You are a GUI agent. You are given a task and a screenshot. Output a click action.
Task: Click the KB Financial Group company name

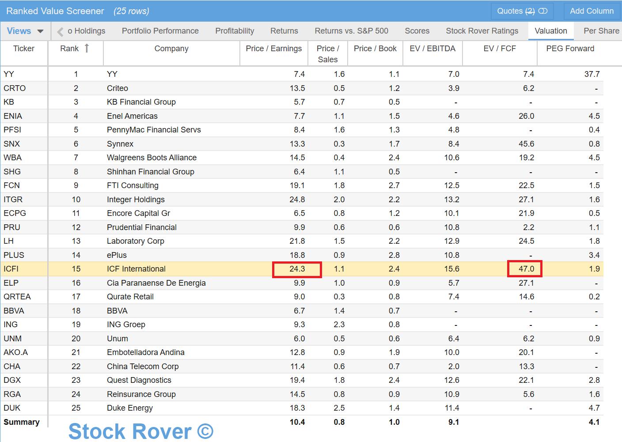[141, 102]
